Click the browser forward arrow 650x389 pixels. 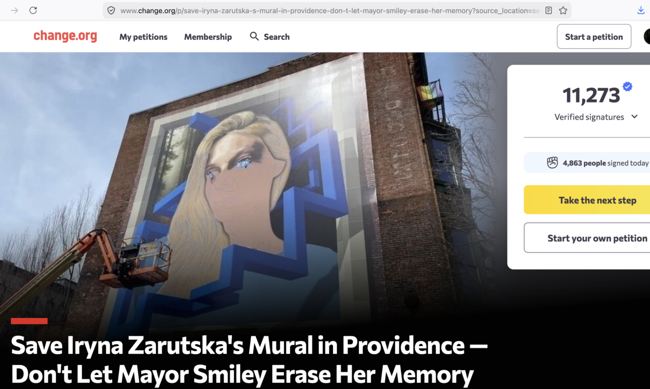click(x=14, y=10)
